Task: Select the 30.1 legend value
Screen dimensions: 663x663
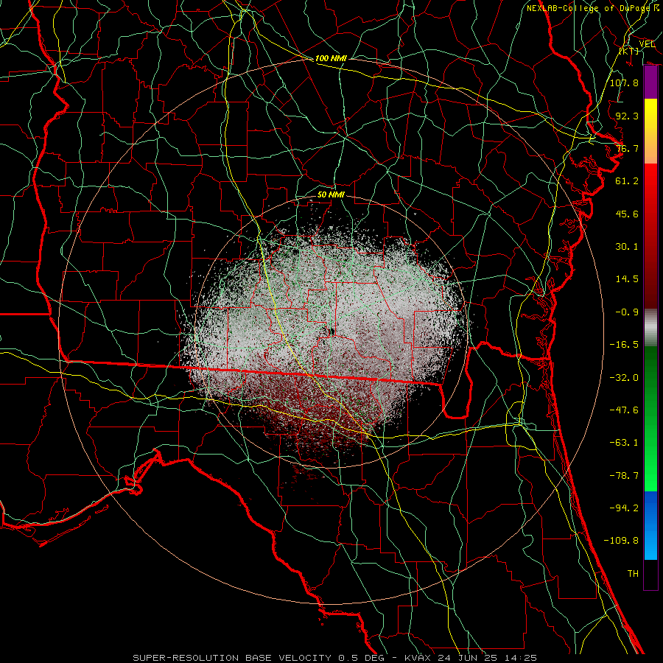Action: [627, 247]
